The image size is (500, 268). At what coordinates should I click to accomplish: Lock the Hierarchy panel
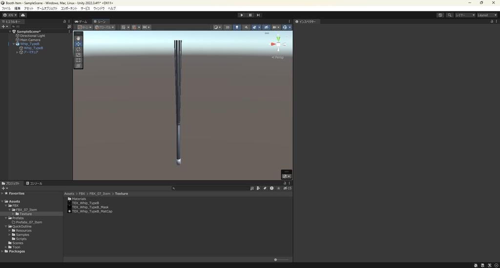pos(64,21)
